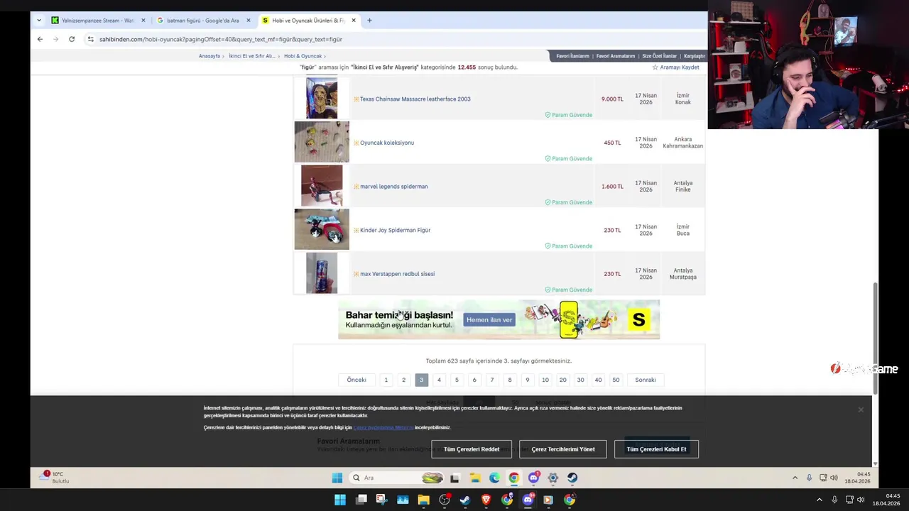Reload the sahibinden page

click(72, 39)
